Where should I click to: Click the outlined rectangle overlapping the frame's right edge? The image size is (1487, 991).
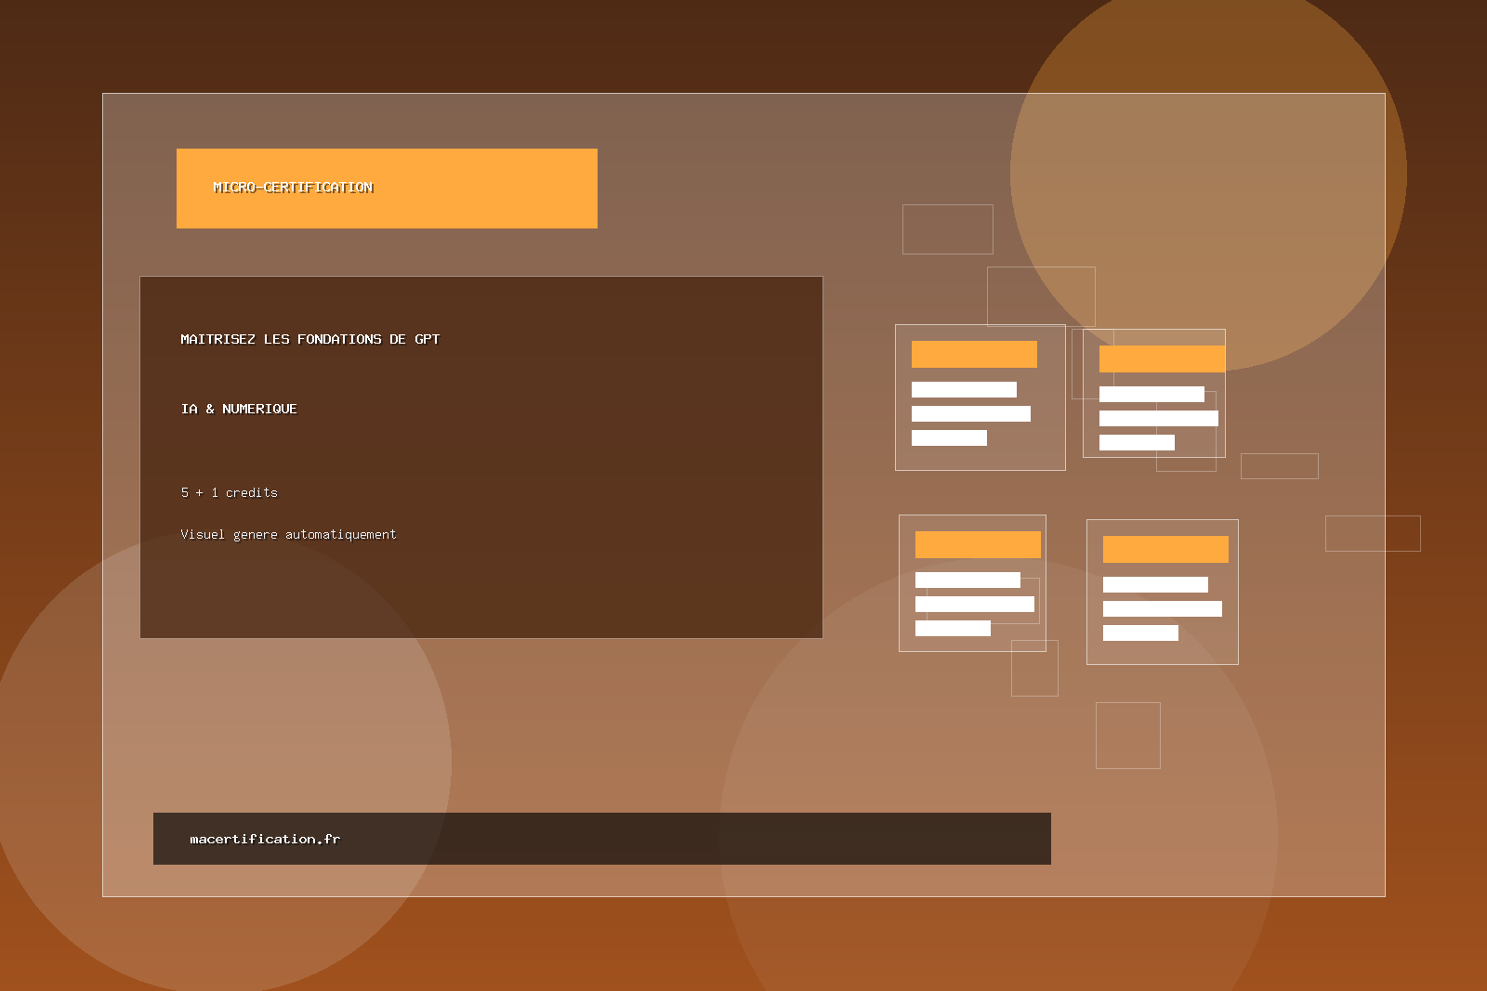pyautogui.click(x=1372, y=533)
